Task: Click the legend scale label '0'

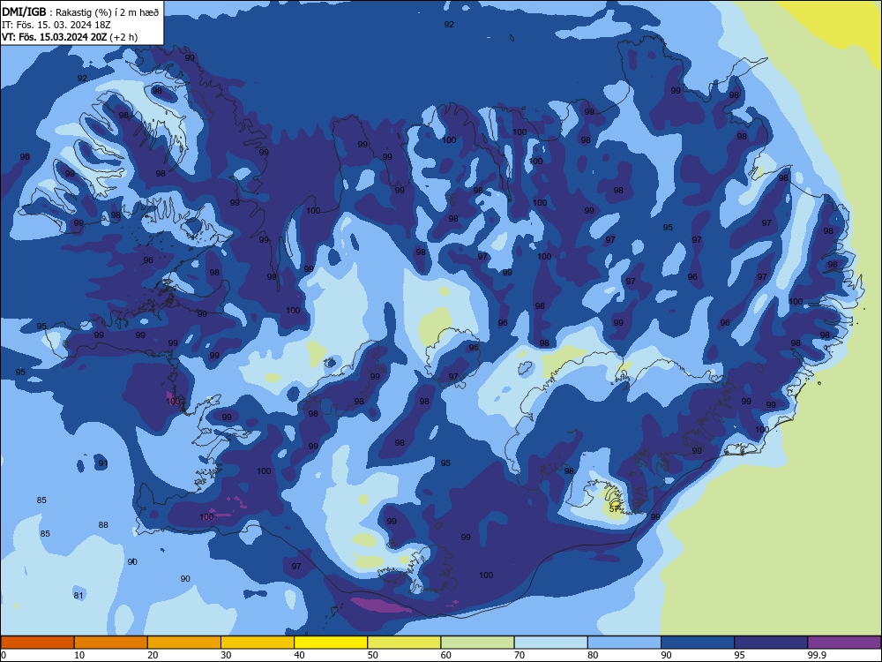Action: [4, 655]
